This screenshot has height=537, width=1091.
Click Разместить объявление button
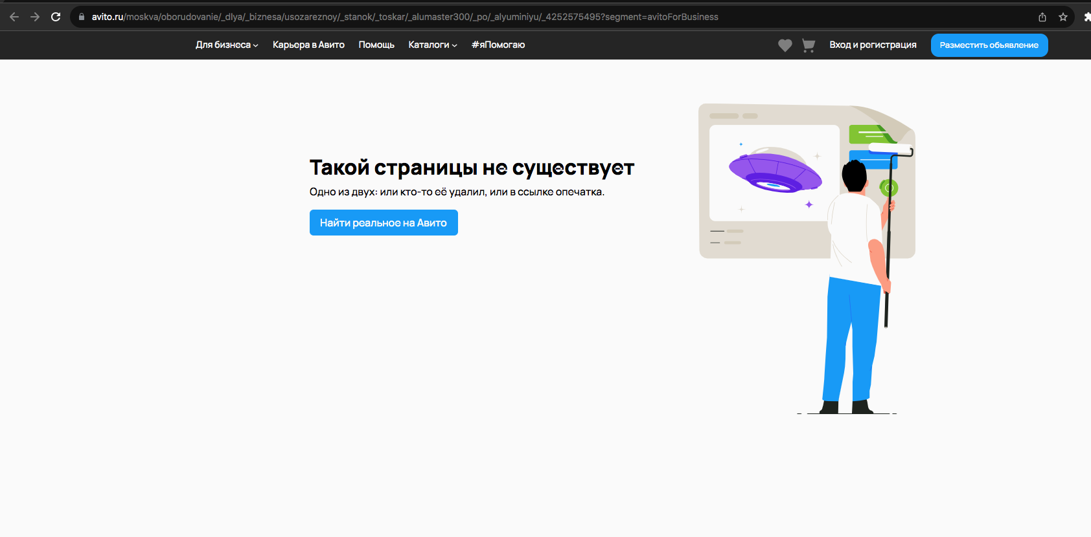[989, 45]
